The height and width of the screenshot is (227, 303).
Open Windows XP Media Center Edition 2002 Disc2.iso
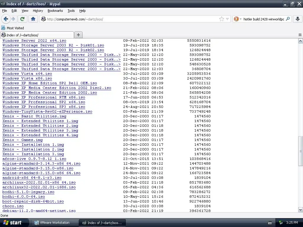(57, 88)
